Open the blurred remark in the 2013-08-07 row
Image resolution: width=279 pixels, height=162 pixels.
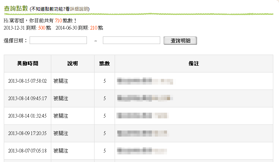click(145, 151)
